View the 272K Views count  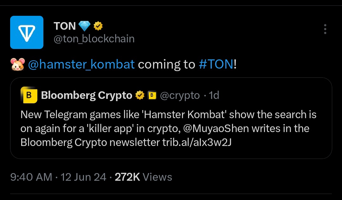(x=143, y=177)
